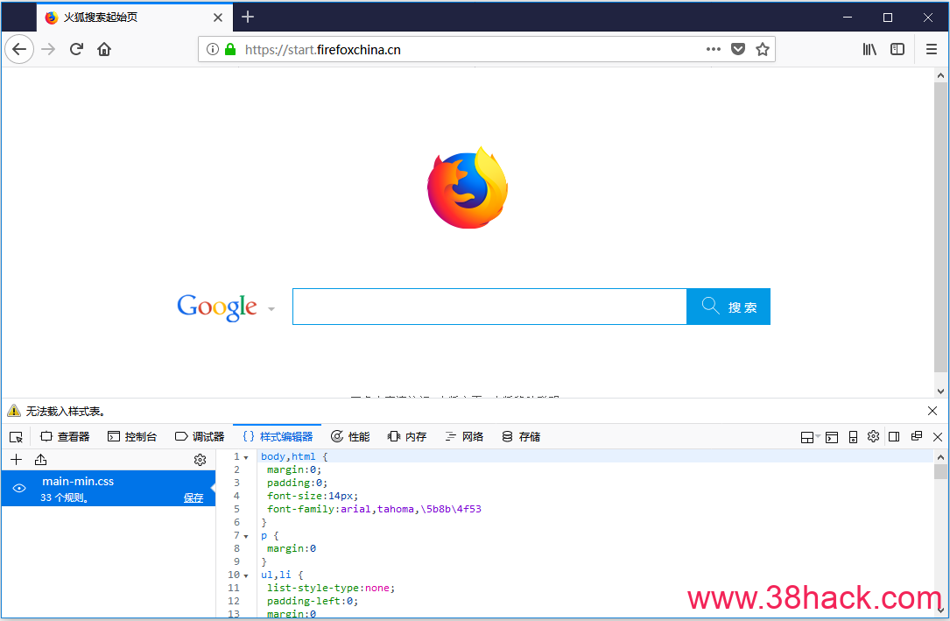Go back using the back arrow
The height and width of the screenshot is (621, 950).
coord(19,49)
